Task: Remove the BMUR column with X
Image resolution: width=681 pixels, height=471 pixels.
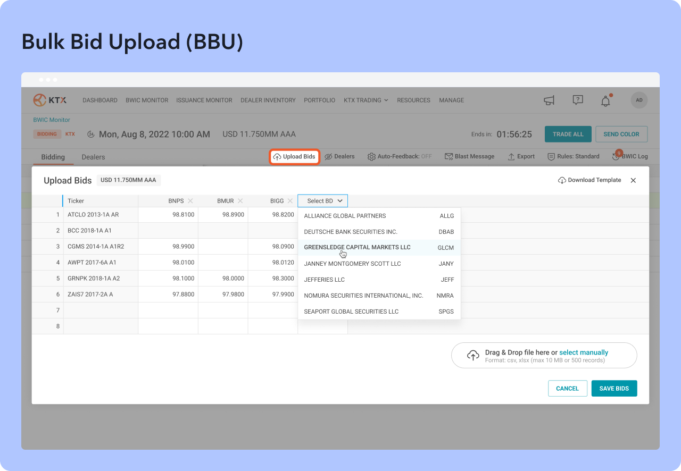Action: pyautogui.click(x=240, y=201)
